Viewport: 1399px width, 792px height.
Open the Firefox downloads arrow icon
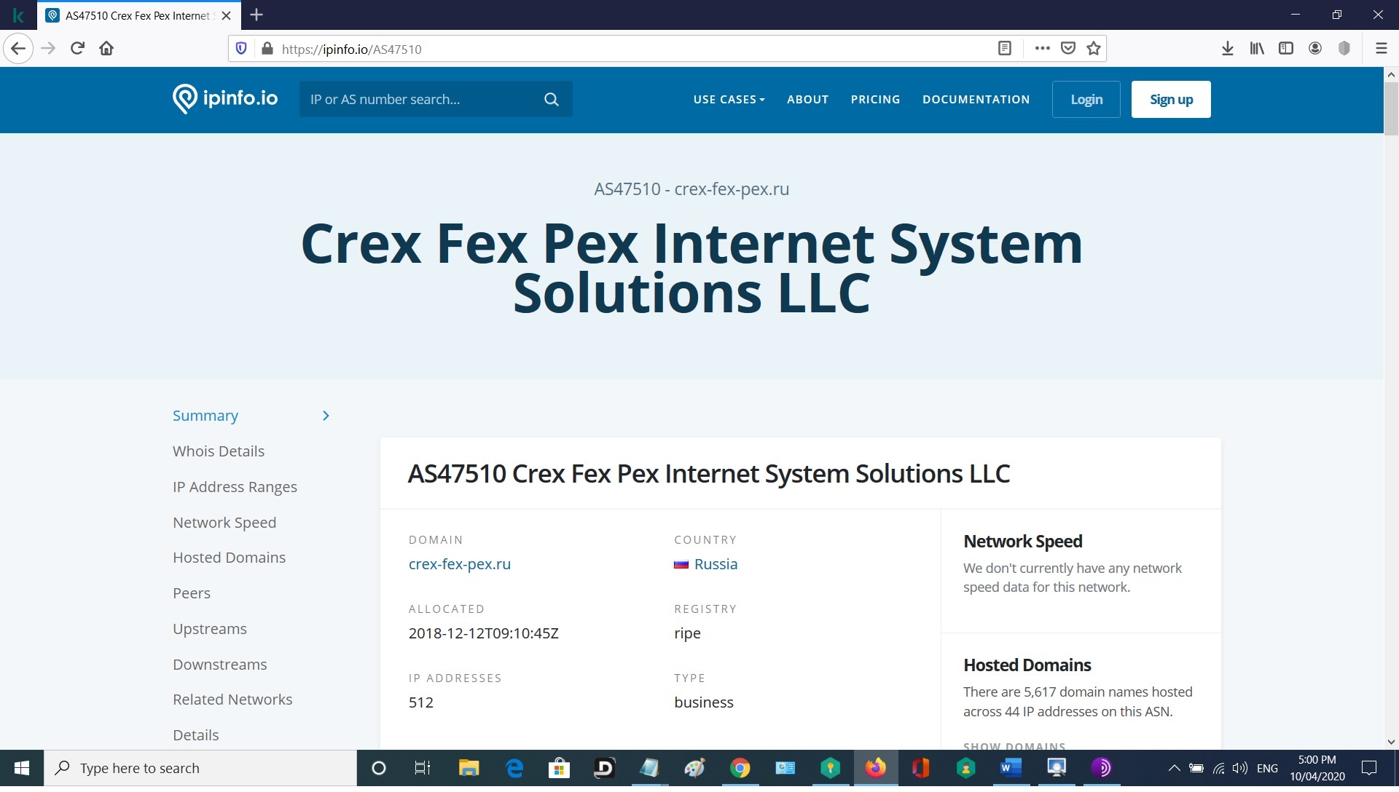(1227, 49)
